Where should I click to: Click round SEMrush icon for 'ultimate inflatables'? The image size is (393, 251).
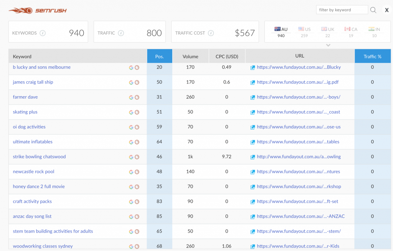point(137,142)
